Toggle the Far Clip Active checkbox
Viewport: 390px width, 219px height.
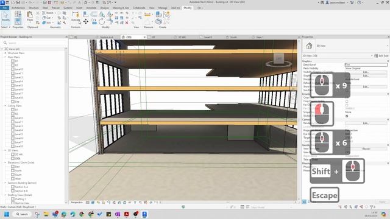pyautogui.click(x=347, y=105)
